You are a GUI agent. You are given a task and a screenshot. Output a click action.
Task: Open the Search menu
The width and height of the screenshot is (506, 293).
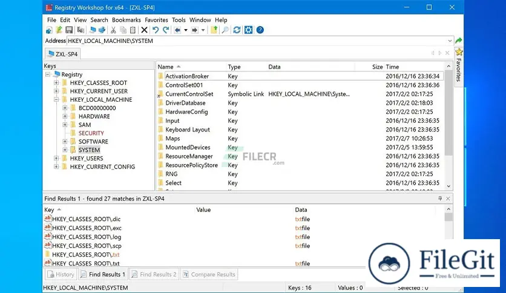pos(99,20)
